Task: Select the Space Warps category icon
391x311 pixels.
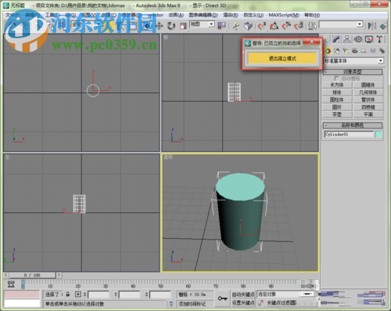Action: 373,51
